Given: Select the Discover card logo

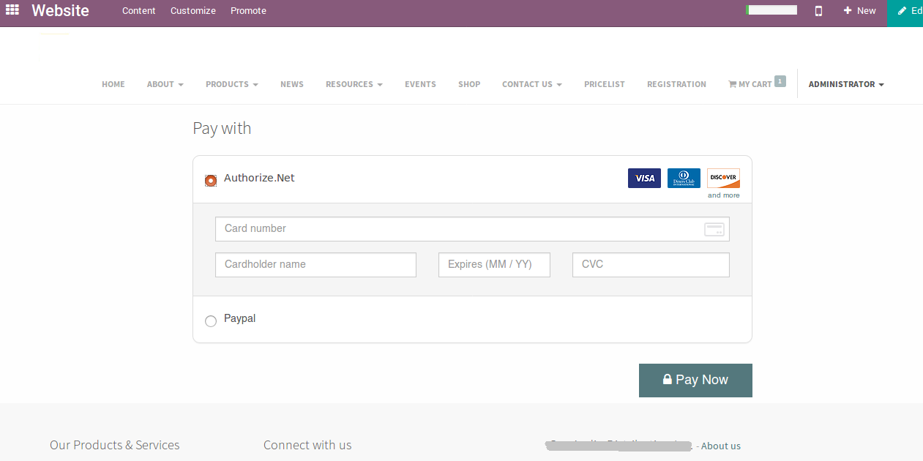Looking at the screenshot, I should (x=723, y=178).
